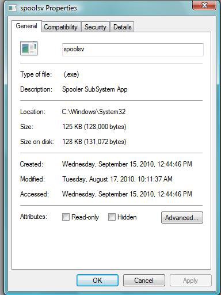This screenshot has height=295, width=221.
Task: Click the 125 KB (128,000 bytes) value
Action: pyautogui.click(x=94, y=127)
